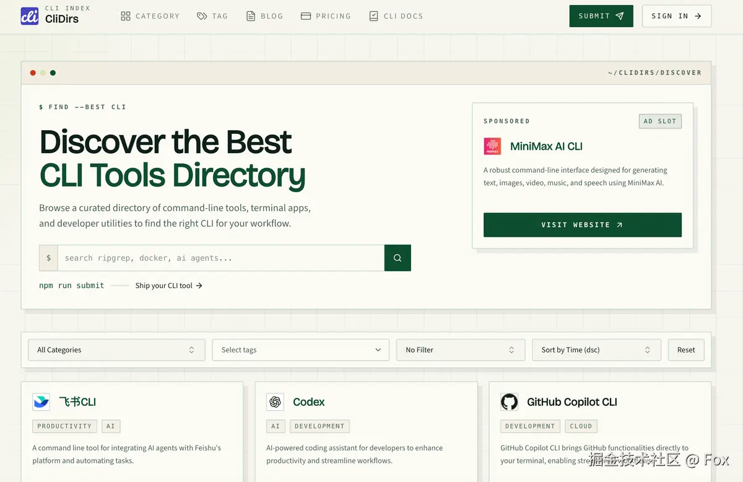This screenshot has width=743, height=482.
Task: Click the ~/CLIDIRS/DISCOVER path text
Action: (x=655, y=73)
